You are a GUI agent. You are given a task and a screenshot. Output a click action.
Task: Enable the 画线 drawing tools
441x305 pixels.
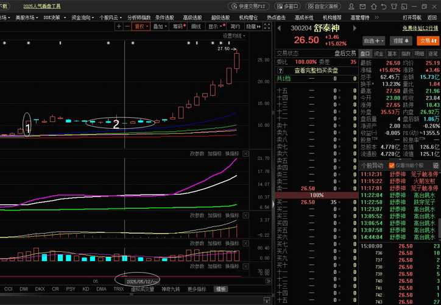(196, 26)
